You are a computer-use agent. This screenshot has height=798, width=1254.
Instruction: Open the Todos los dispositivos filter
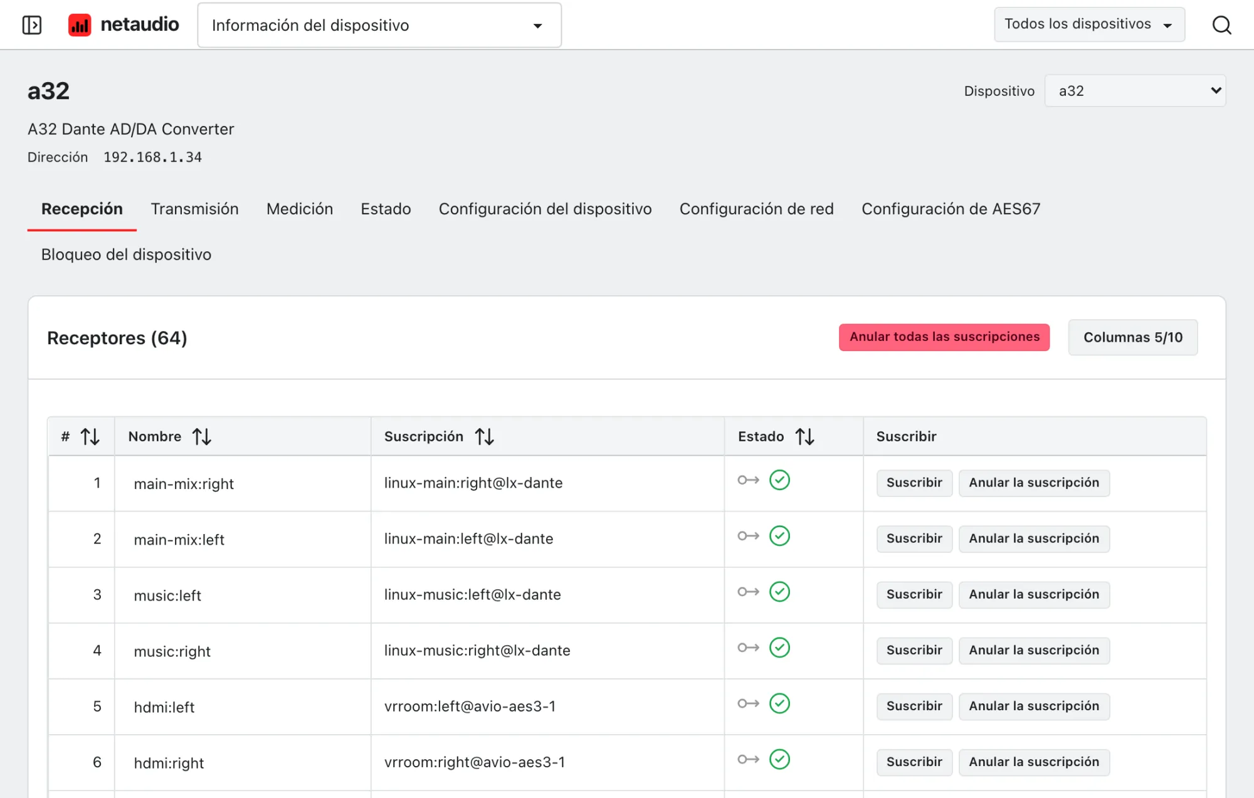1089,24
